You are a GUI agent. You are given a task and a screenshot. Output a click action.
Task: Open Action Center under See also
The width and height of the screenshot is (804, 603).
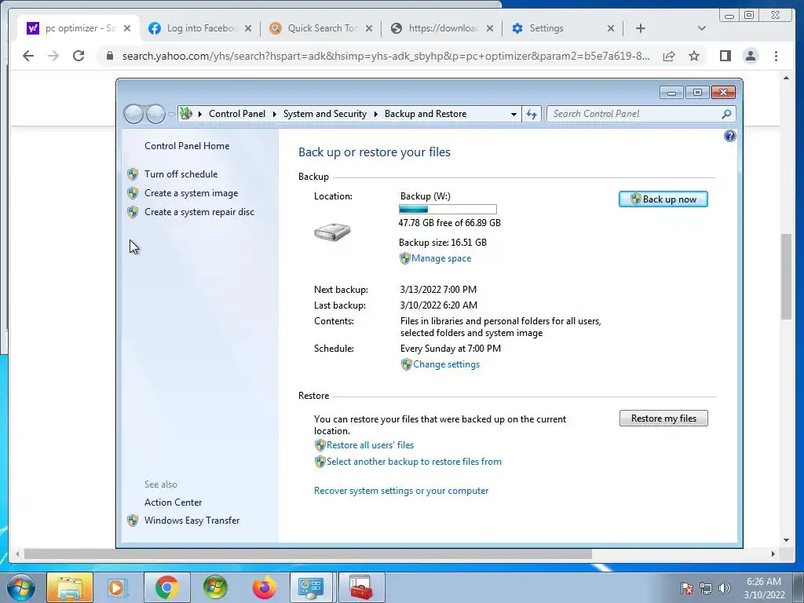(173, 502)
